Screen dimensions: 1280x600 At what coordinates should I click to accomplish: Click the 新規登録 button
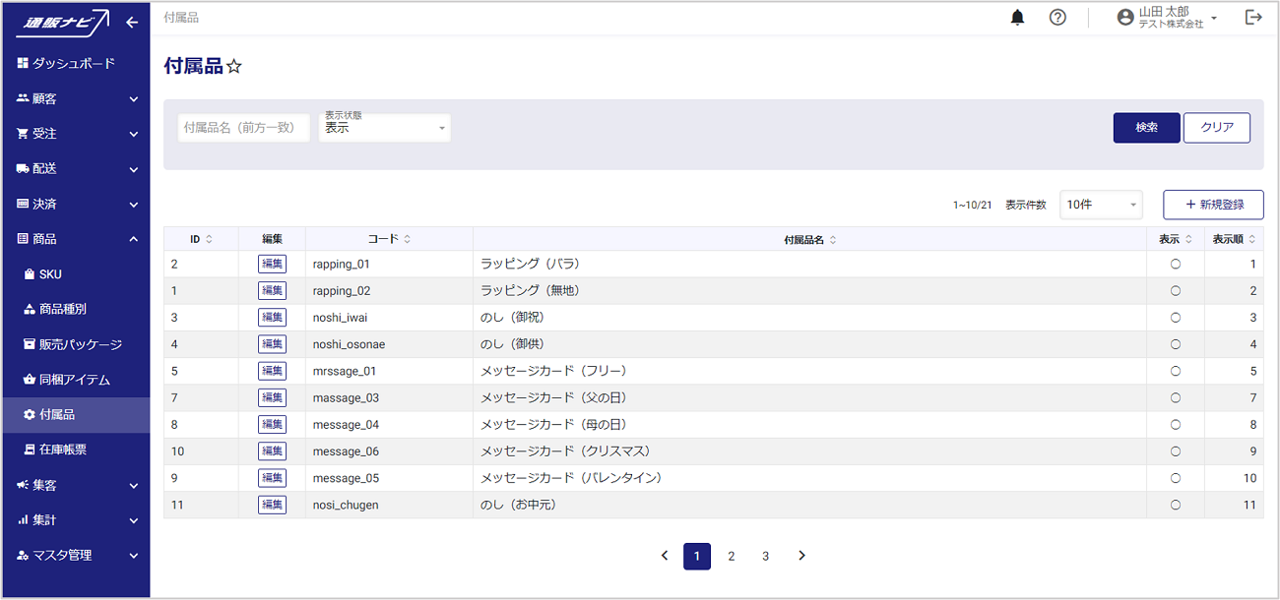[1213, 205]
